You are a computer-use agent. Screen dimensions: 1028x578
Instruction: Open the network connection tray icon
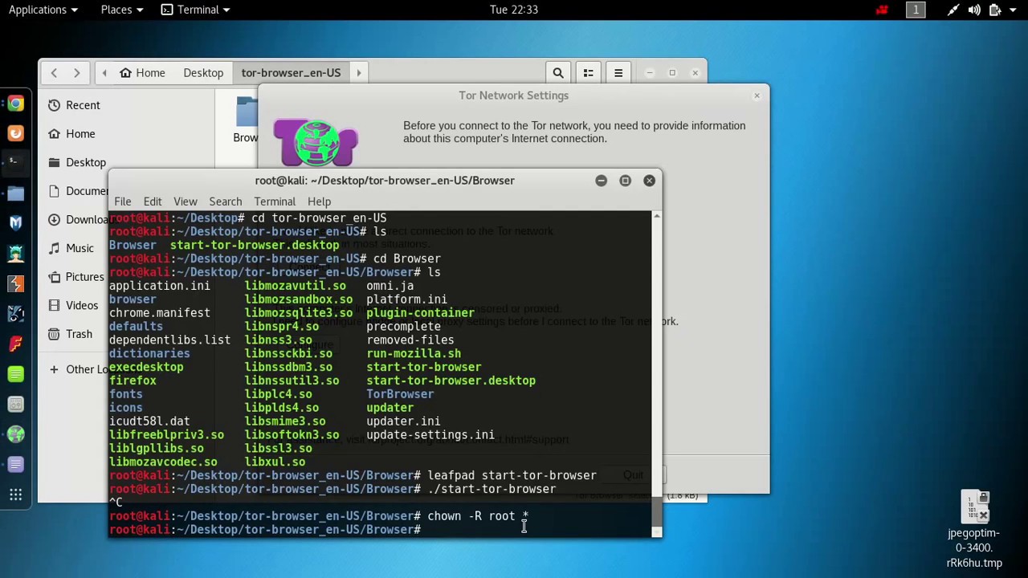click(x=953, y=10)
